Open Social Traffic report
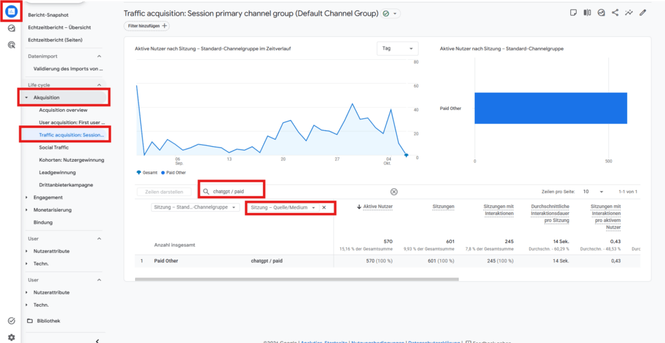Screen dimensions: 665x343 point(54,147)
